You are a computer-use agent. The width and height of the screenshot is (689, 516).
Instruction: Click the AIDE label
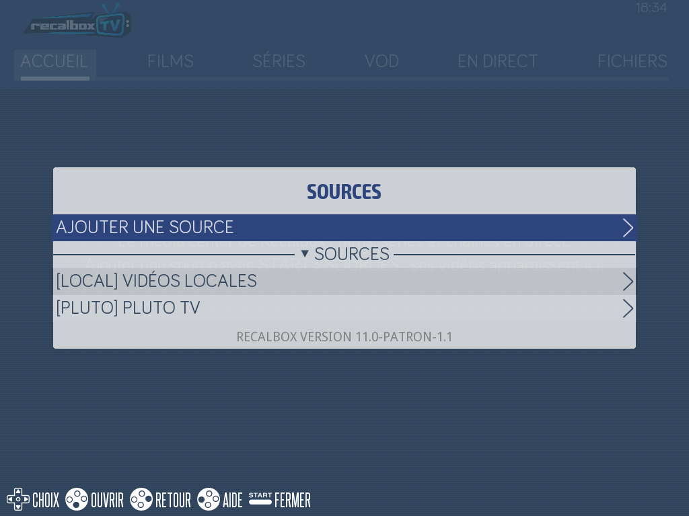click(232, 500)
